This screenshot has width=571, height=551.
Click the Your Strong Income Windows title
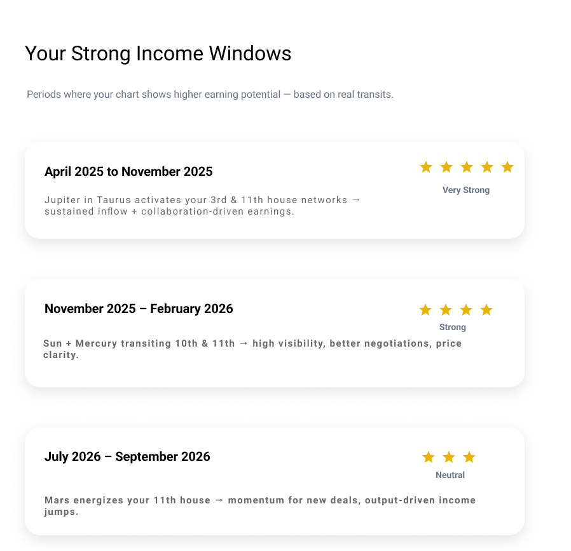pyautogui.click(x=158, y=54)
